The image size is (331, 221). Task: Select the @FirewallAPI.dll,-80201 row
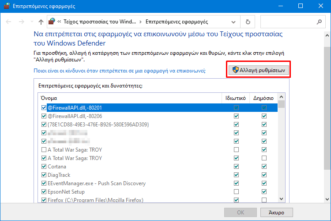(x=158, y=108)
